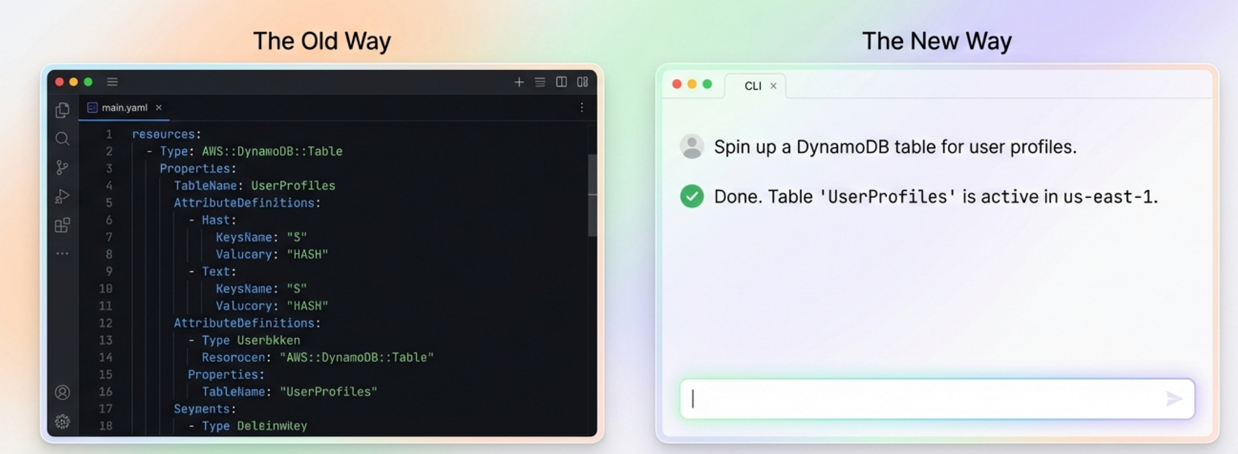Click 'The New Way' heading
1238x454 pixels.
tap(937, 41)
